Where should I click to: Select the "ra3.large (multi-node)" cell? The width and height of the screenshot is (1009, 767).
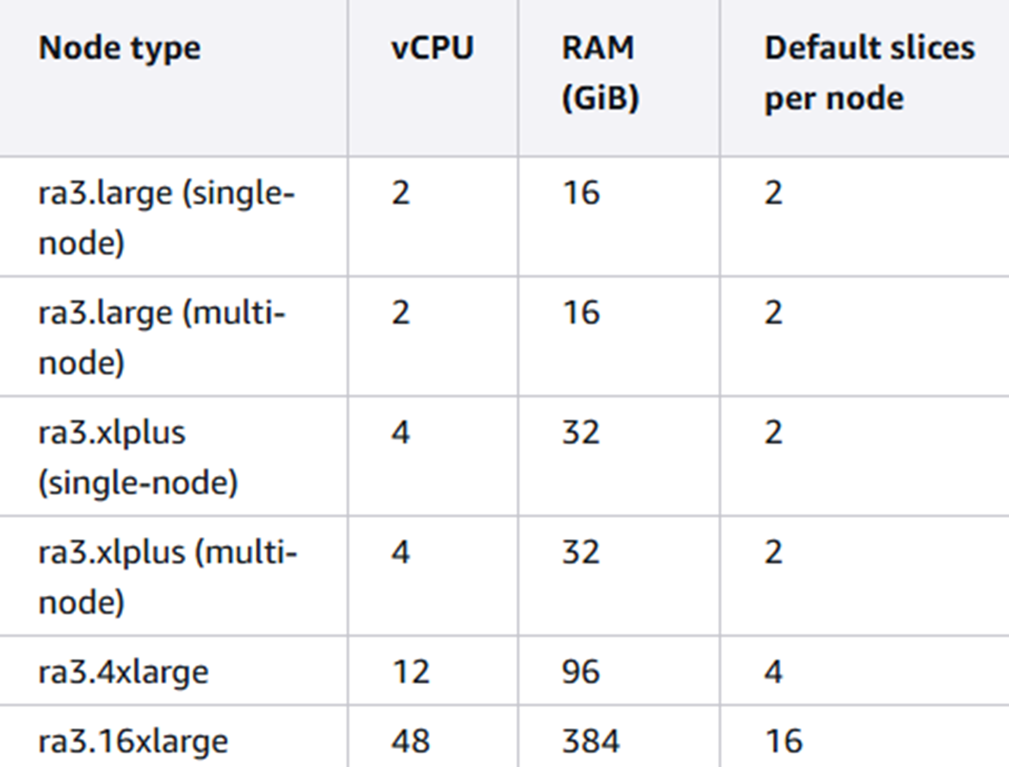[x=162, y=337]
